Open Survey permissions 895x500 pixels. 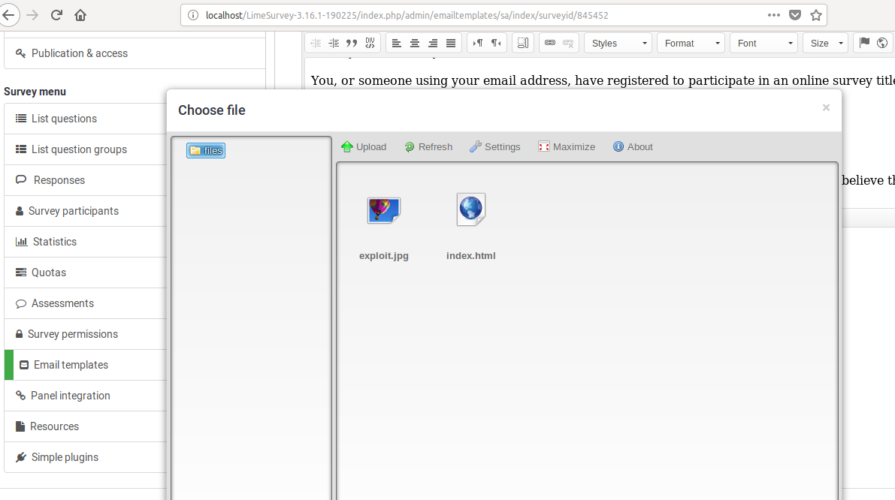click(86, 334)
